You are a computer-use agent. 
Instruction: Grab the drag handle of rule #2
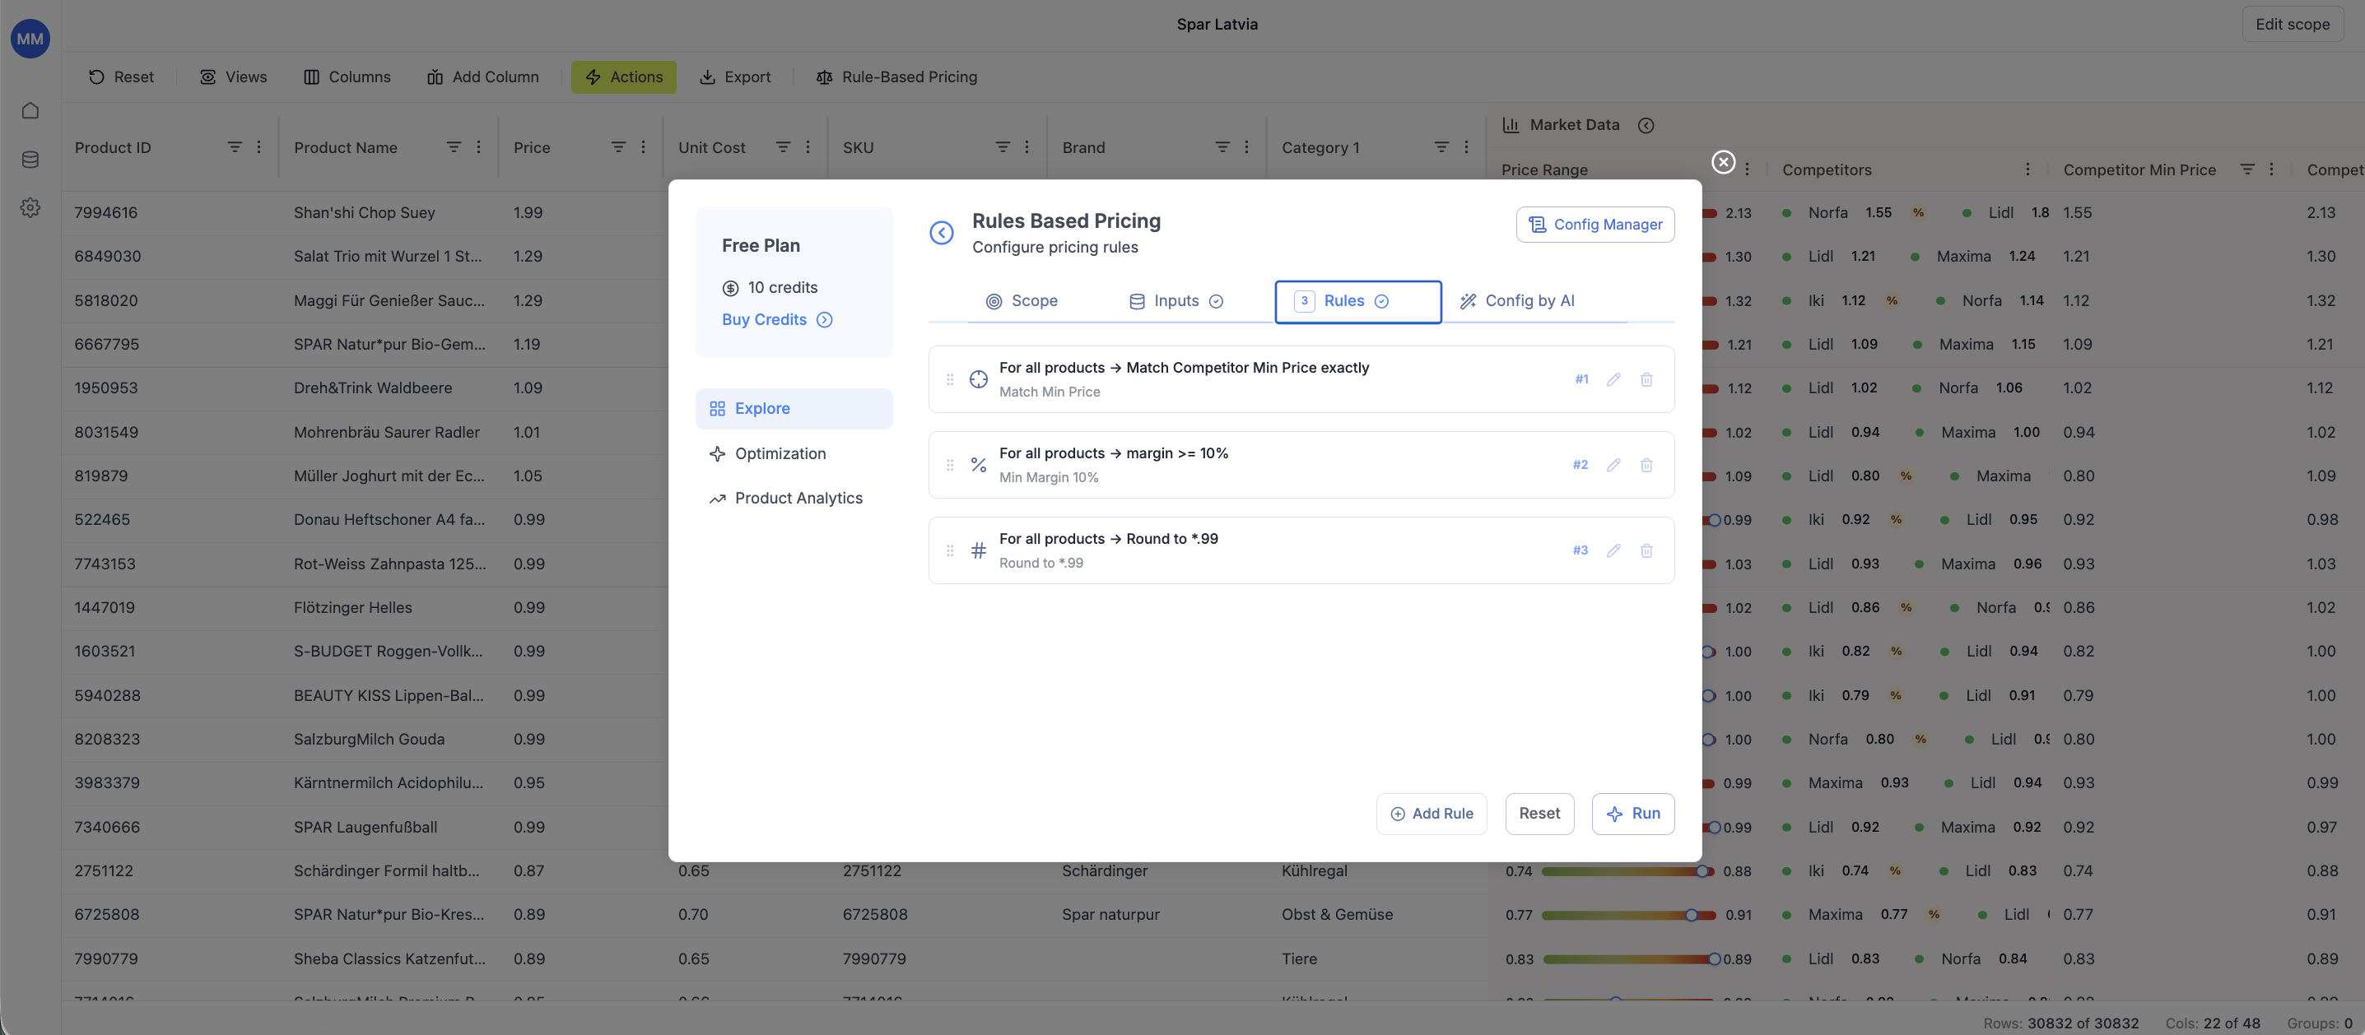point(950,465)
